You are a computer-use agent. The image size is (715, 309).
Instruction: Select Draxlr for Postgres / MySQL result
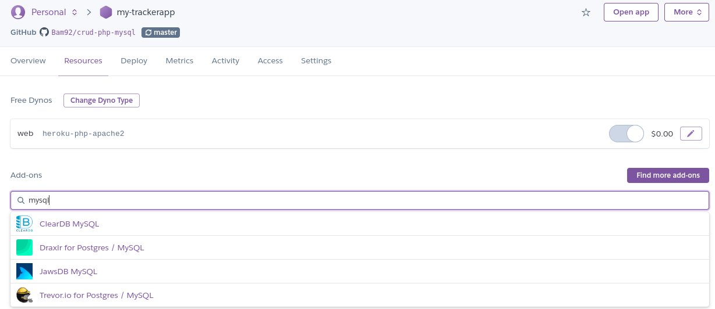tap(360, 247)
